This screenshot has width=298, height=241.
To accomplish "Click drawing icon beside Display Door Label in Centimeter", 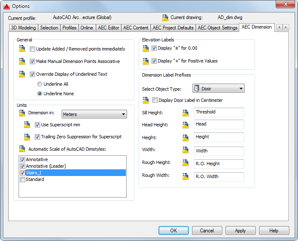I will 146,100.
